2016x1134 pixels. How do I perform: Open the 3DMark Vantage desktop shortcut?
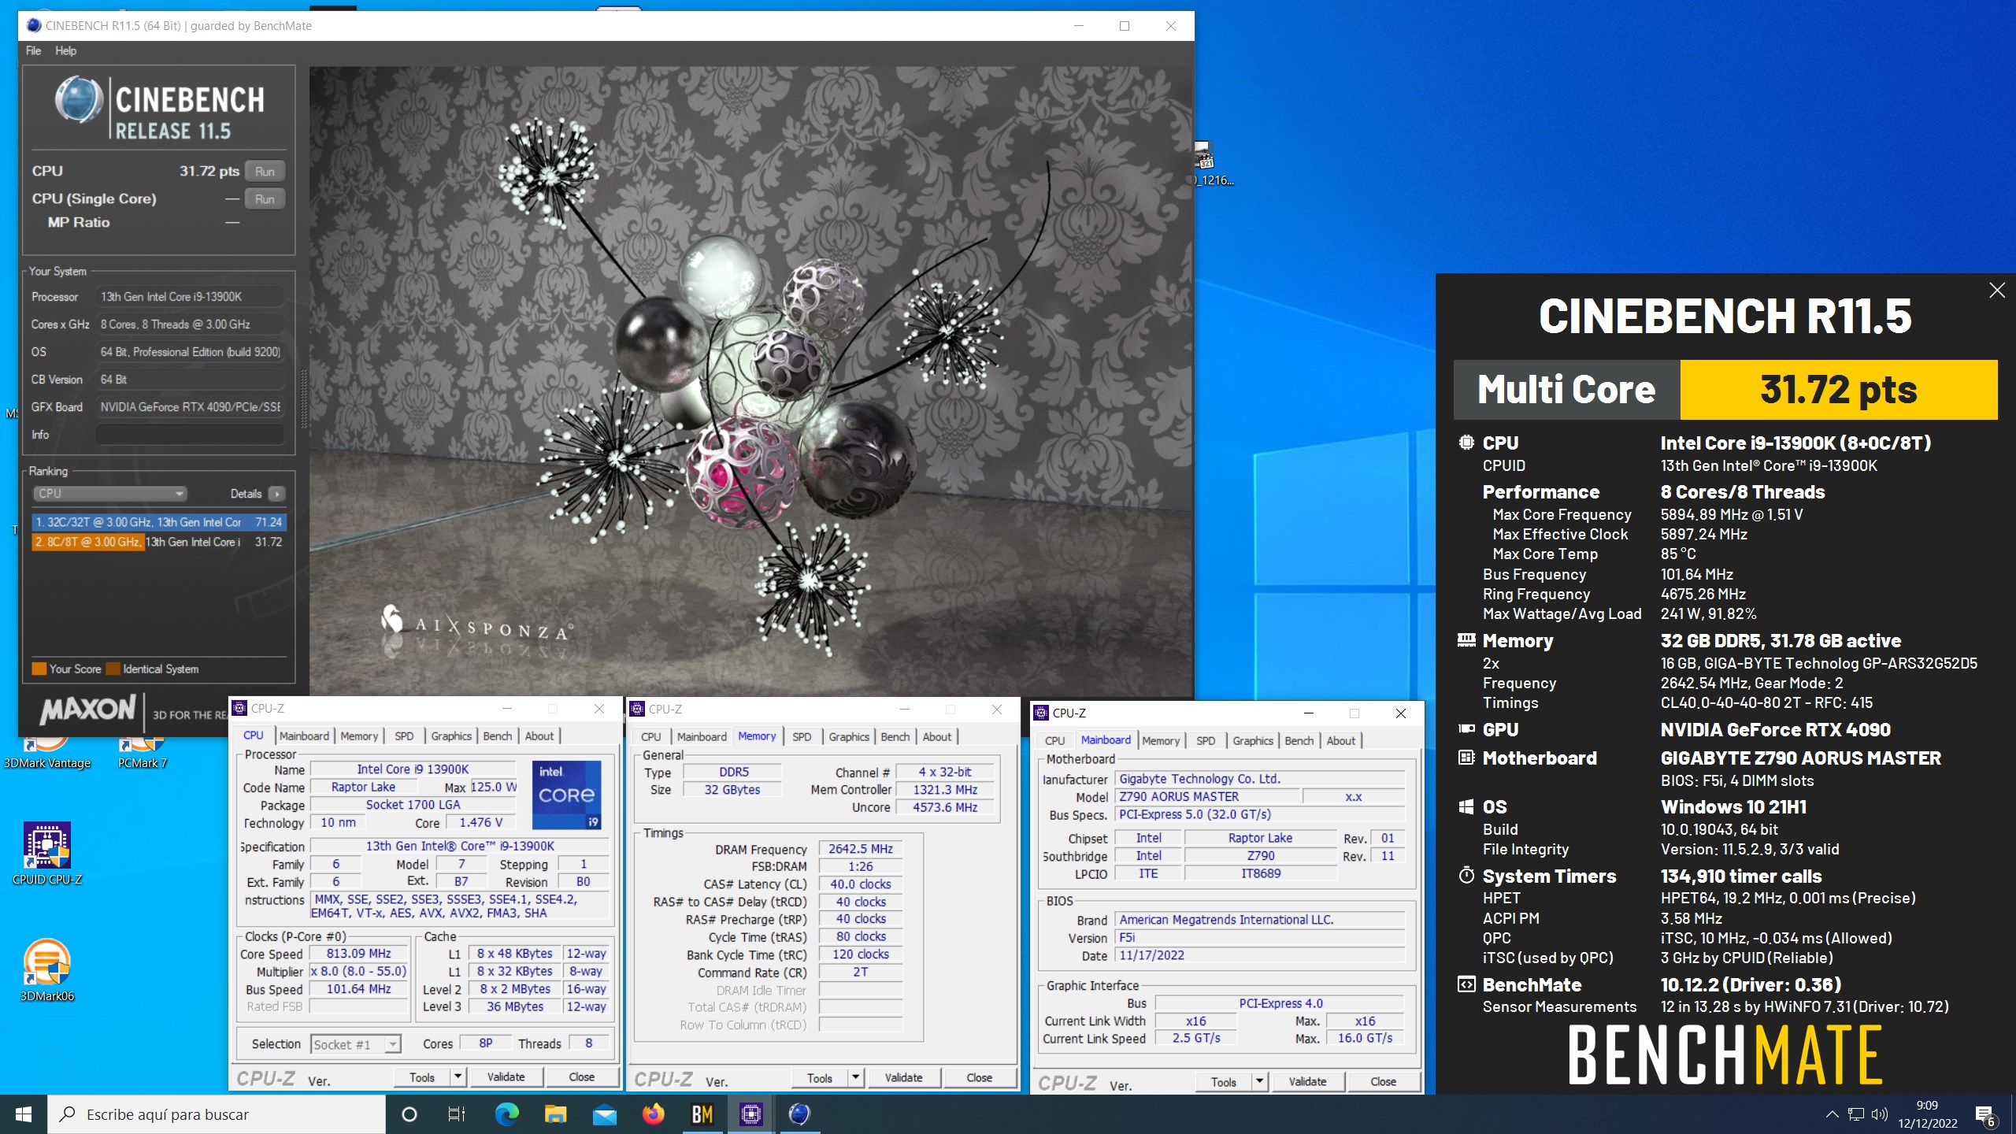click(47, 752)
